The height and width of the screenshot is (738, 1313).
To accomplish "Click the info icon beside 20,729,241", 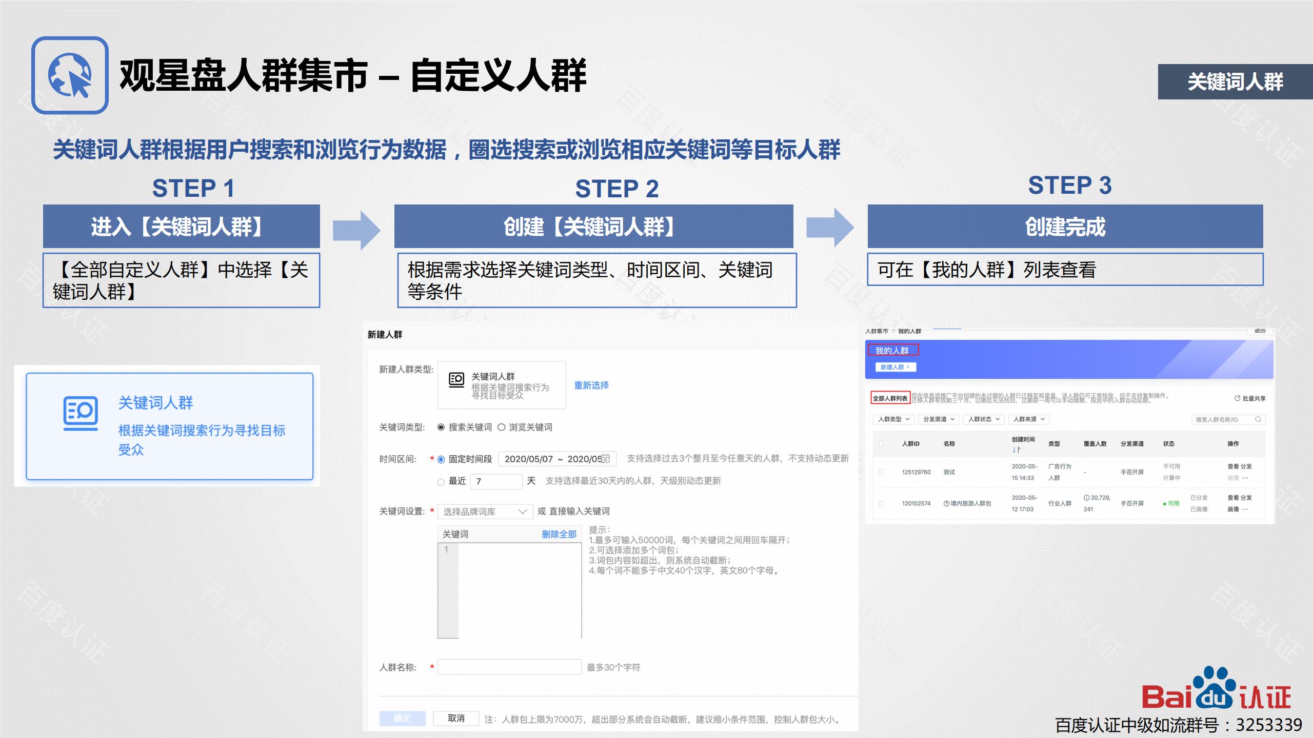I will click(1086, 498).
